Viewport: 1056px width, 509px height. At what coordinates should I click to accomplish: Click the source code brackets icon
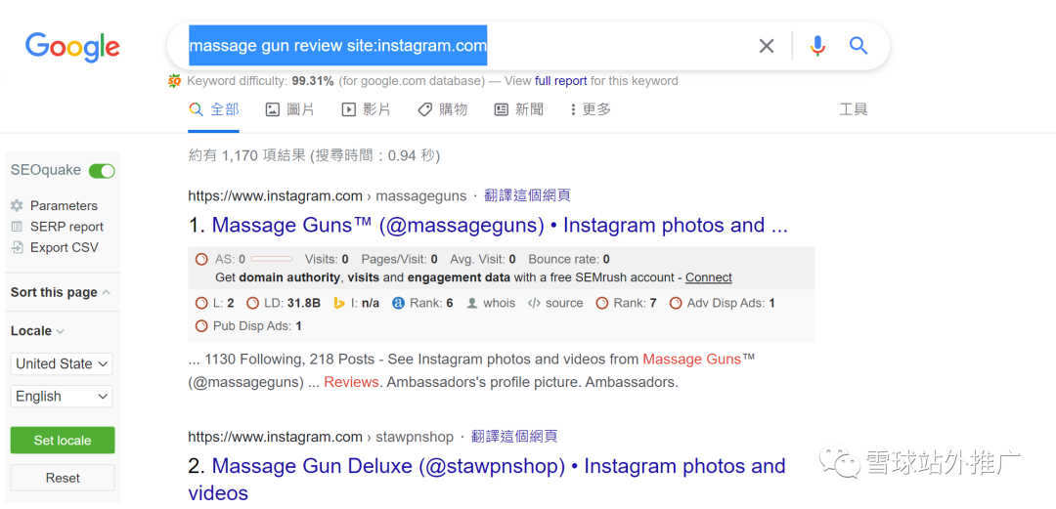coord(534,303)
